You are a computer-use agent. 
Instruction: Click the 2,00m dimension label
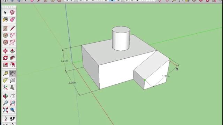coord(72,83)
